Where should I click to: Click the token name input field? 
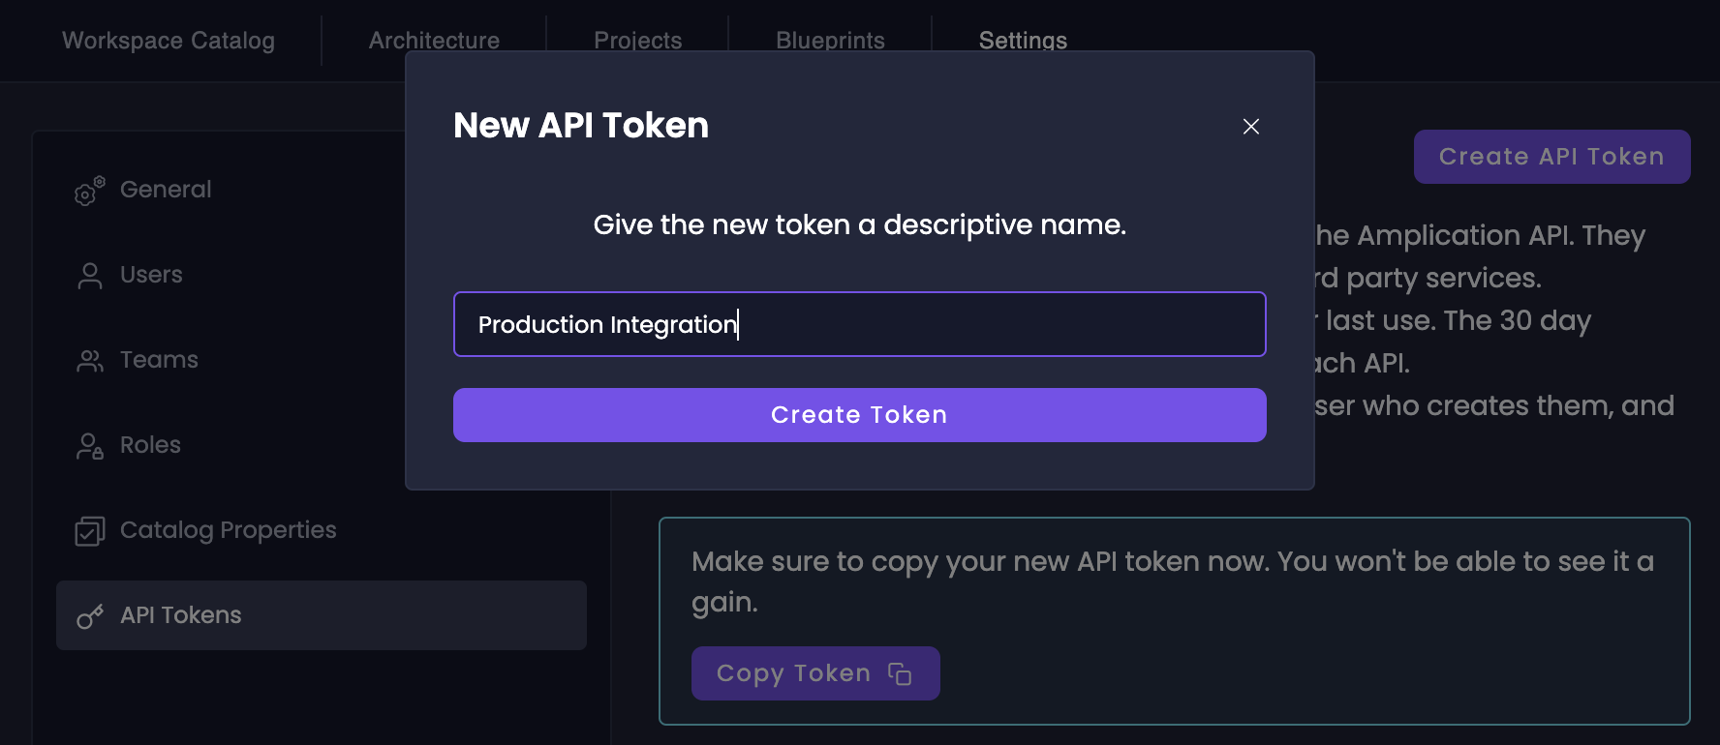859,324
